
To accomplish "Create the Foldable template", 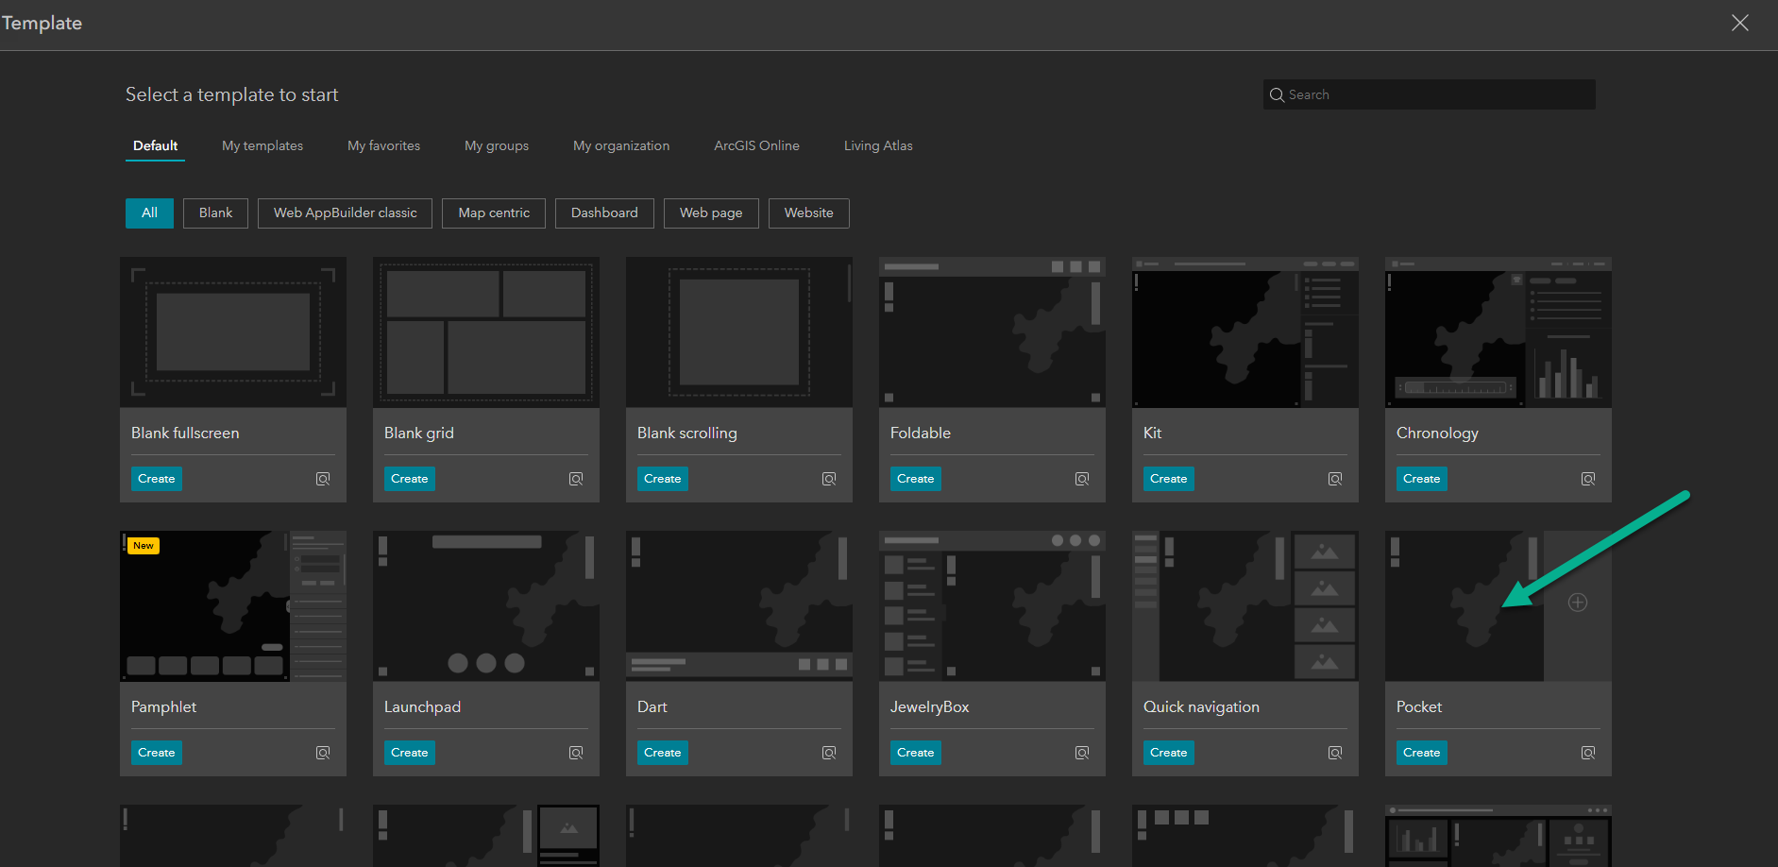I will (x=915, y=479).
